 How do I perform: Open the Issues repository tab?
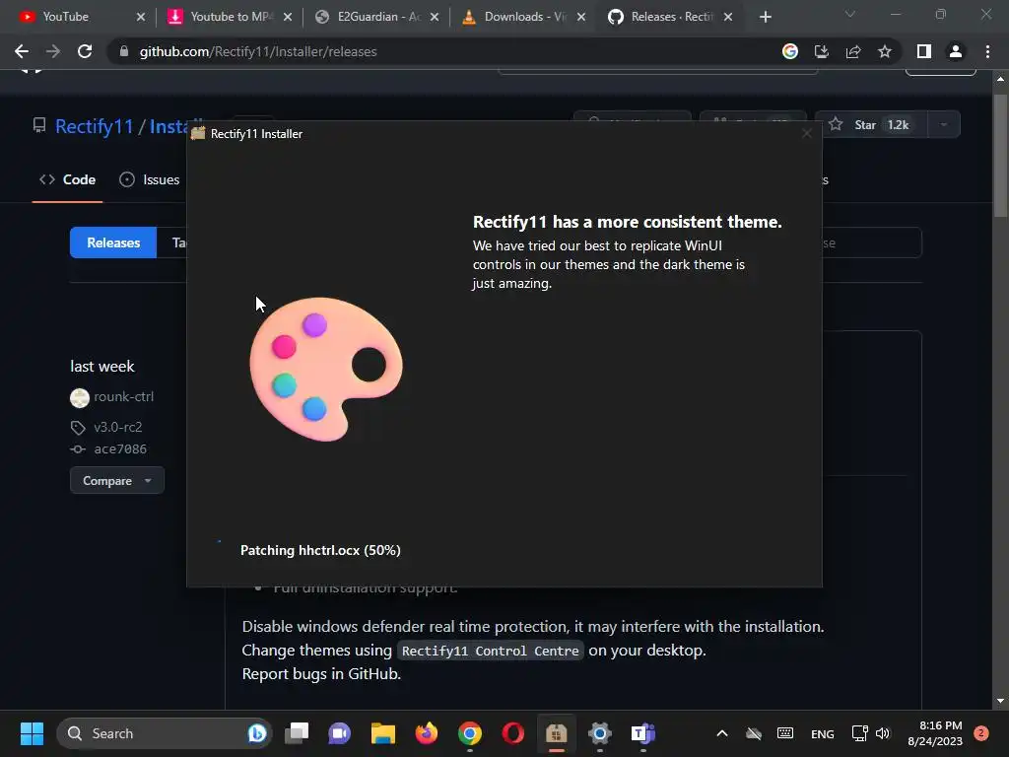[150, 179]
